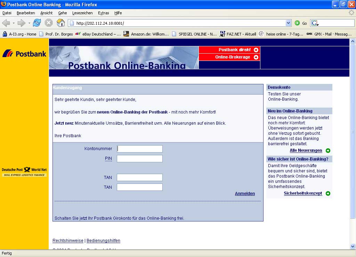Click the page icon in the address bar
The image size is (356, 257).
pos(72,23)
